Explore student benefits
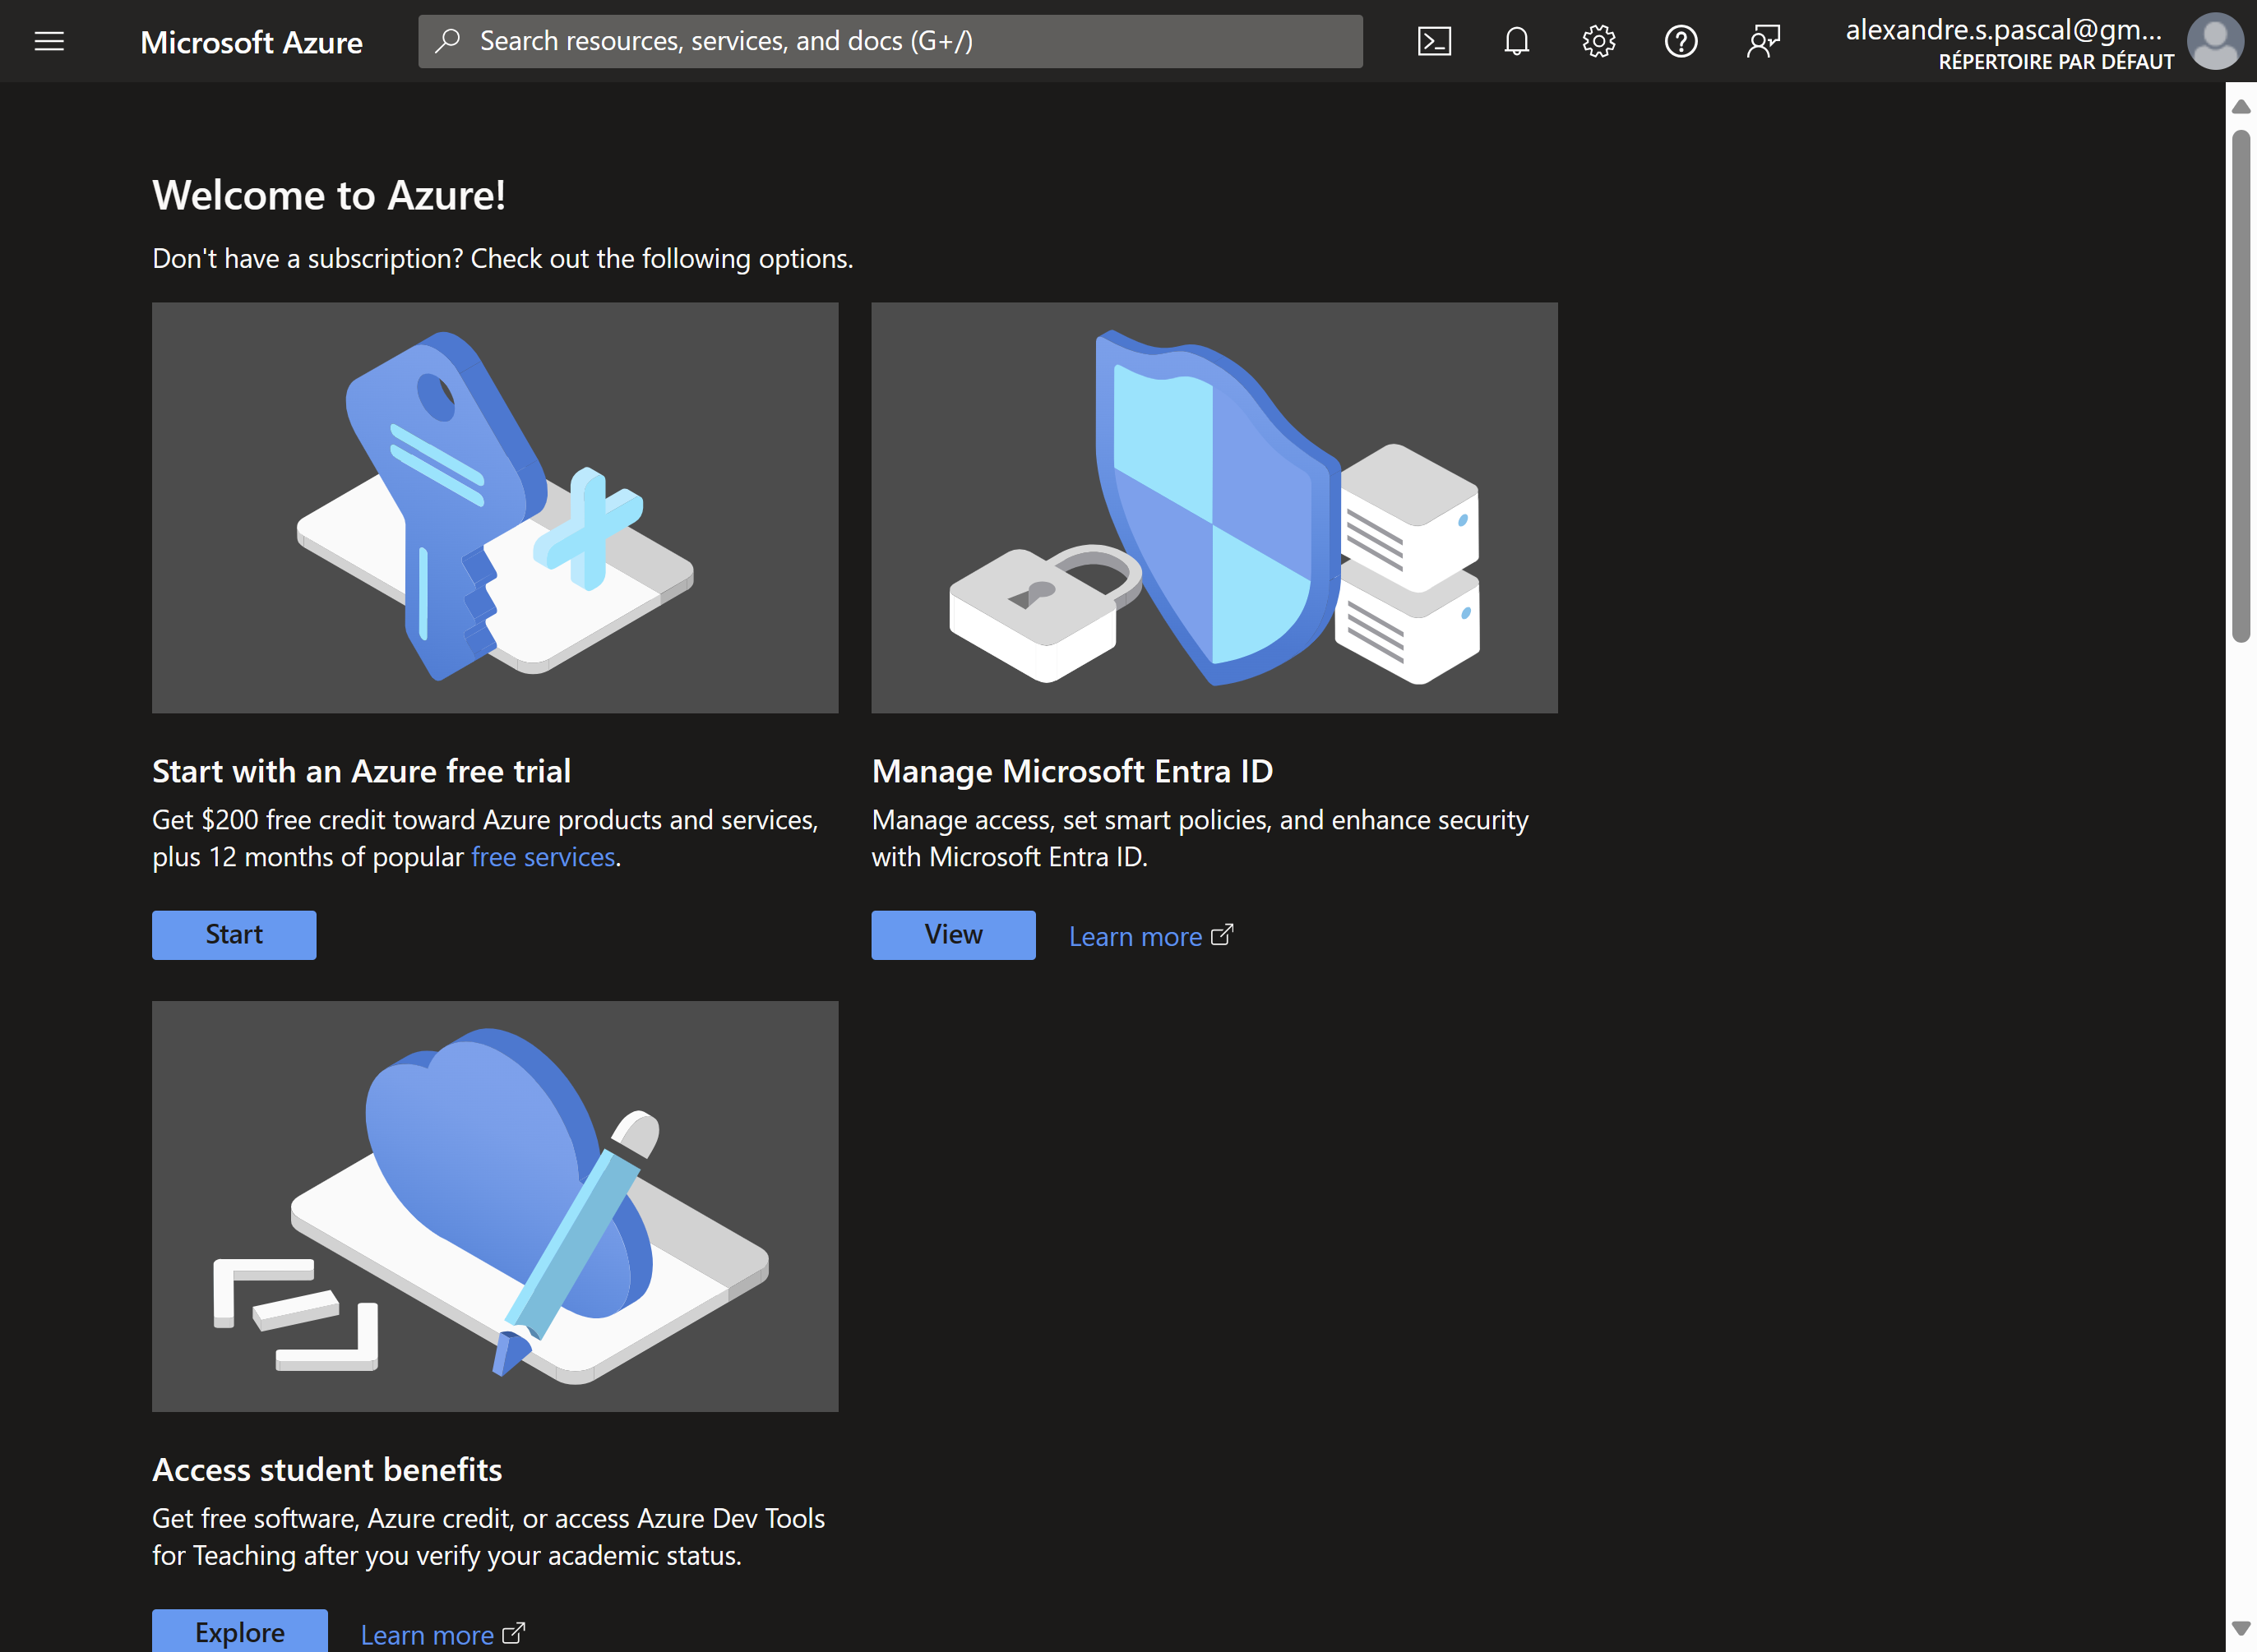This screenshot has height=1652, width=2257. click(x=240, y=1631)
